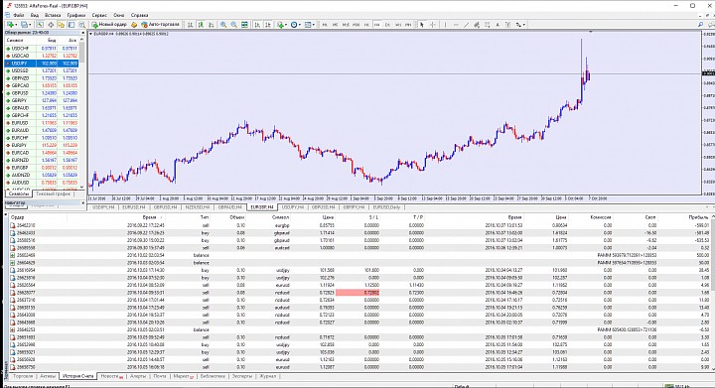This screenshot has width=715, height=388.
Task: Click the zoom in magnifier icon
Action: [223, 25]
